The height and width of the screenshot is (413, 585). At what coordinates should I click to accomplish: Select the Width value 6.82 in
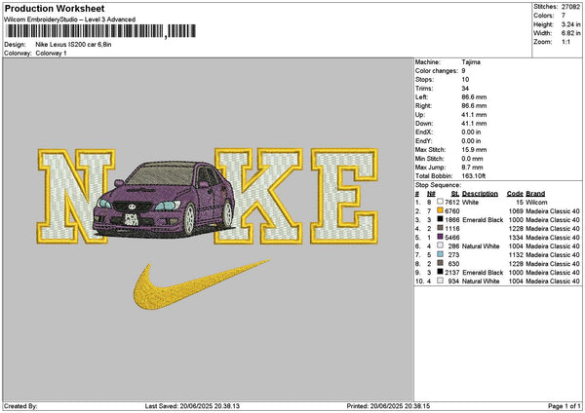[570, 33]
